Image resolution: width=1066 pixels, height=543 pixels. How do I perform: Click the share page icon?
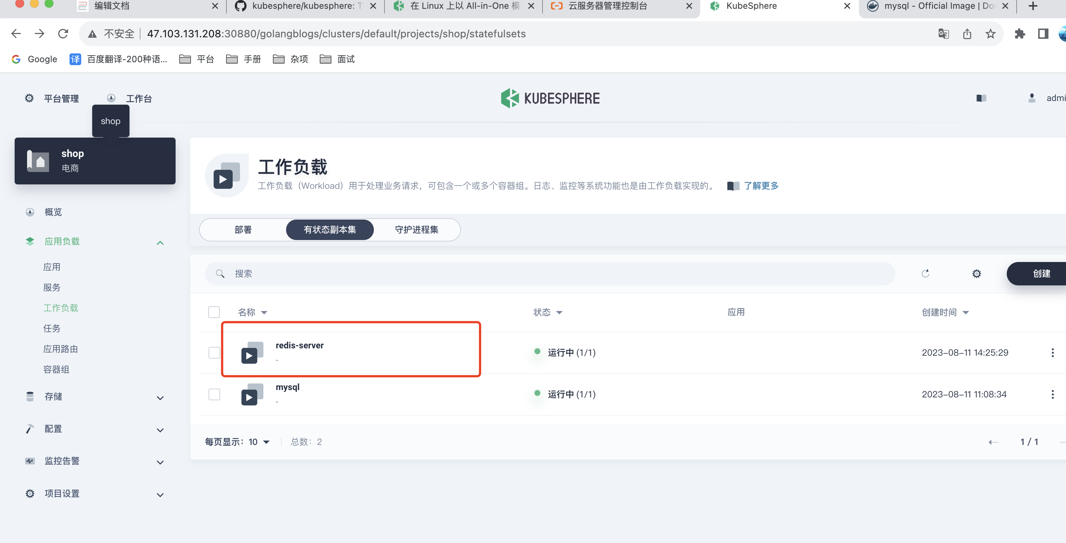point(967,34)
